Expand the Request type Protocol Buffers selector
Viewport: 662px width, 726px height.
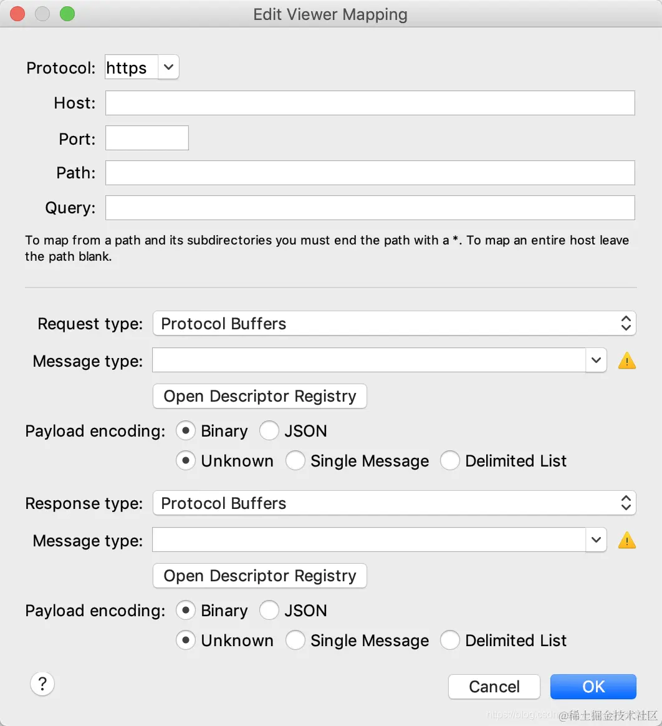(x=394, y=323)
